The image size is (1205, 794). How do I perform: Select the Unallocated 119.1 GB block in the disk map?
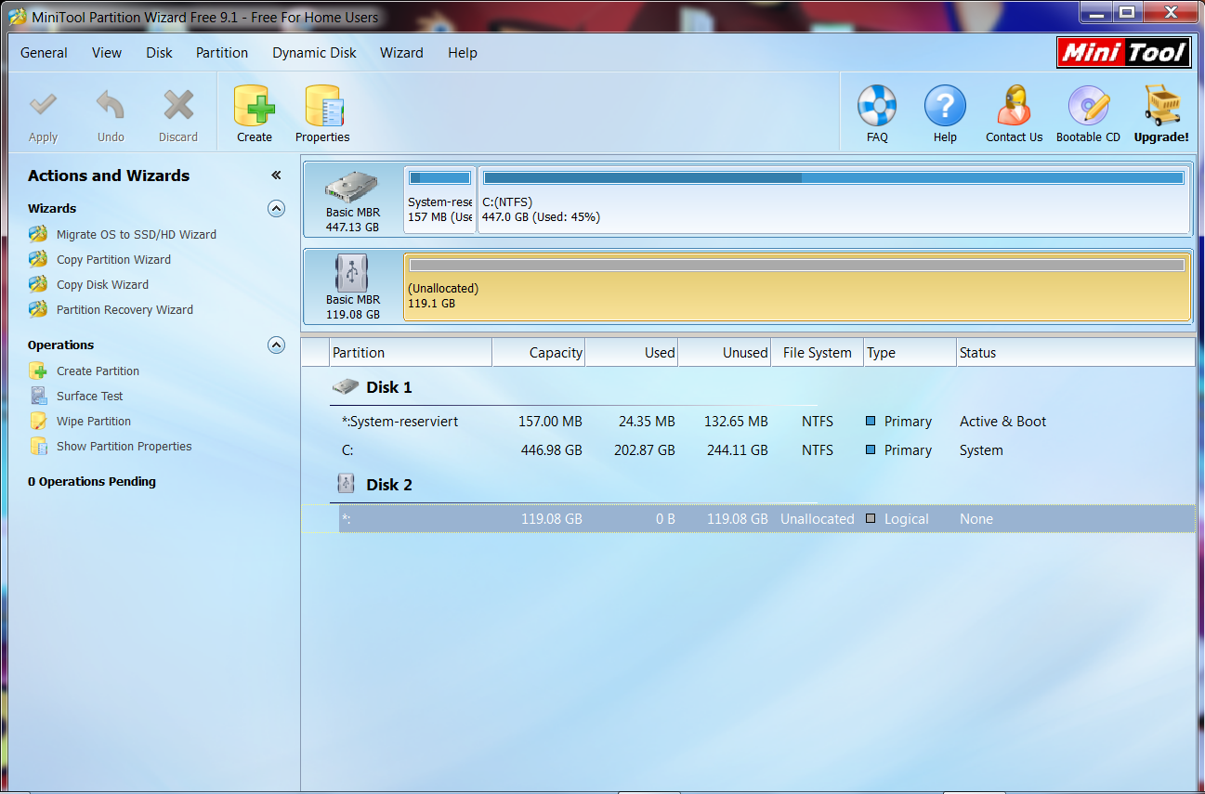point(796,286)
